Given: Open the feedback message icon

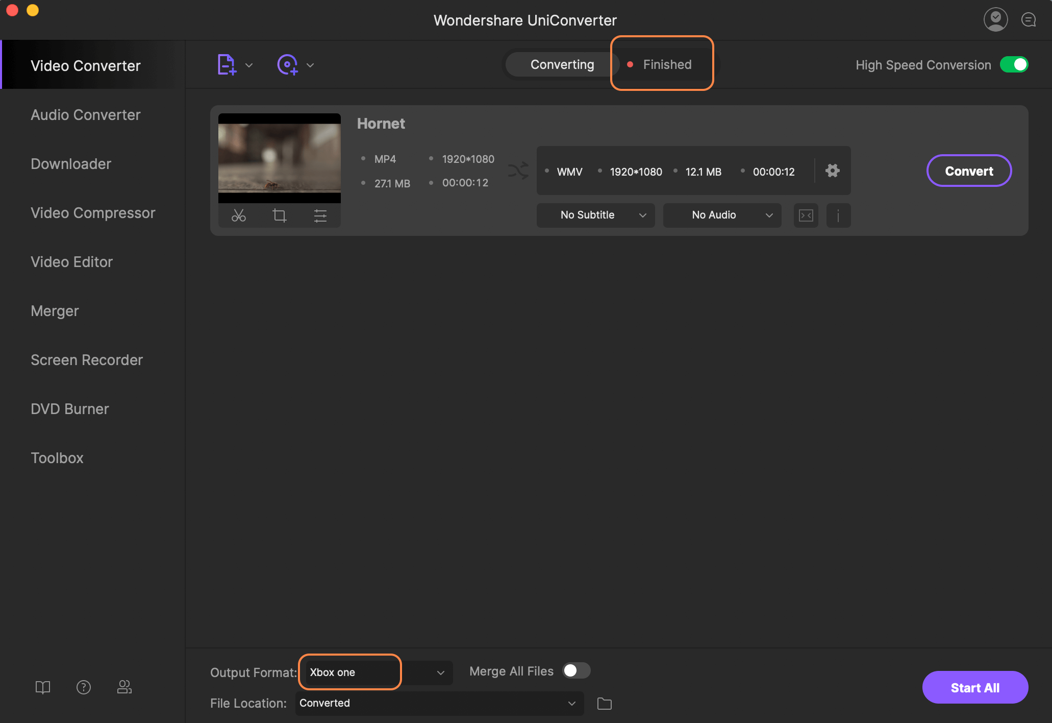Looking at the screenshot, I should pos(1029,20).
